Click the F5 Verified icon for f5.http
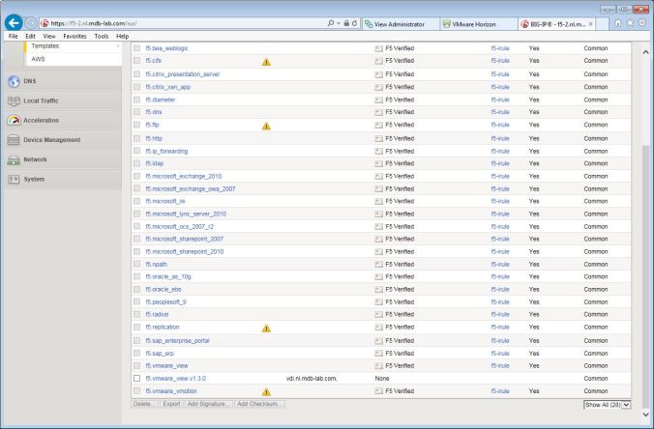 378,138
